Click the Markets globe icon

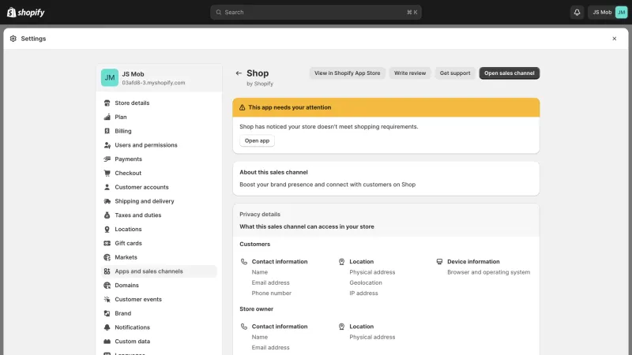tap(107, 257)
